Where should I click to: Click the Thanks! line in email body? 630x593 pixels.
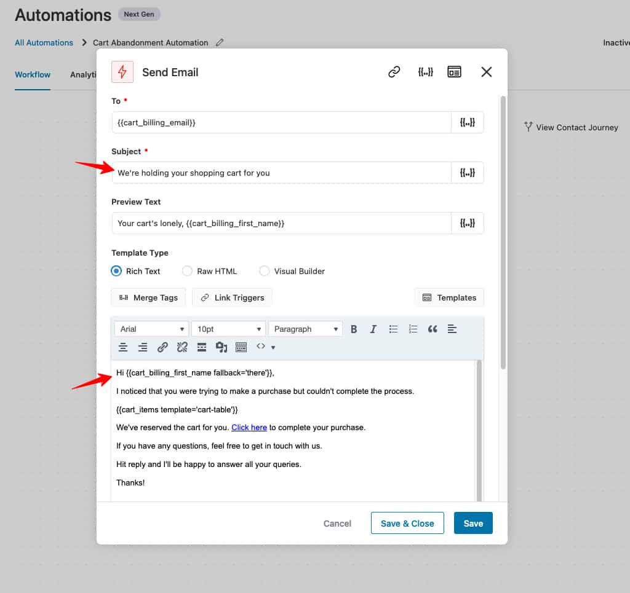point(130,482)
